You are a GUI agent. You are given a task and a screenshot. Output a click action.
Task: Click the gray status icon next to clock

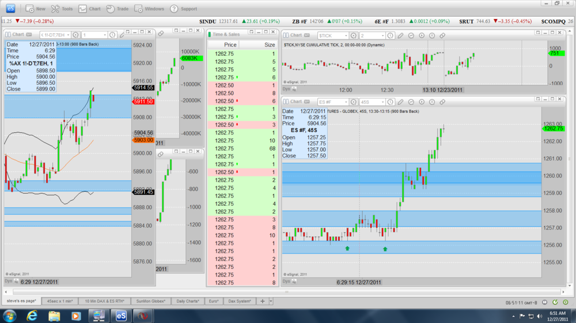click(544, 302)
